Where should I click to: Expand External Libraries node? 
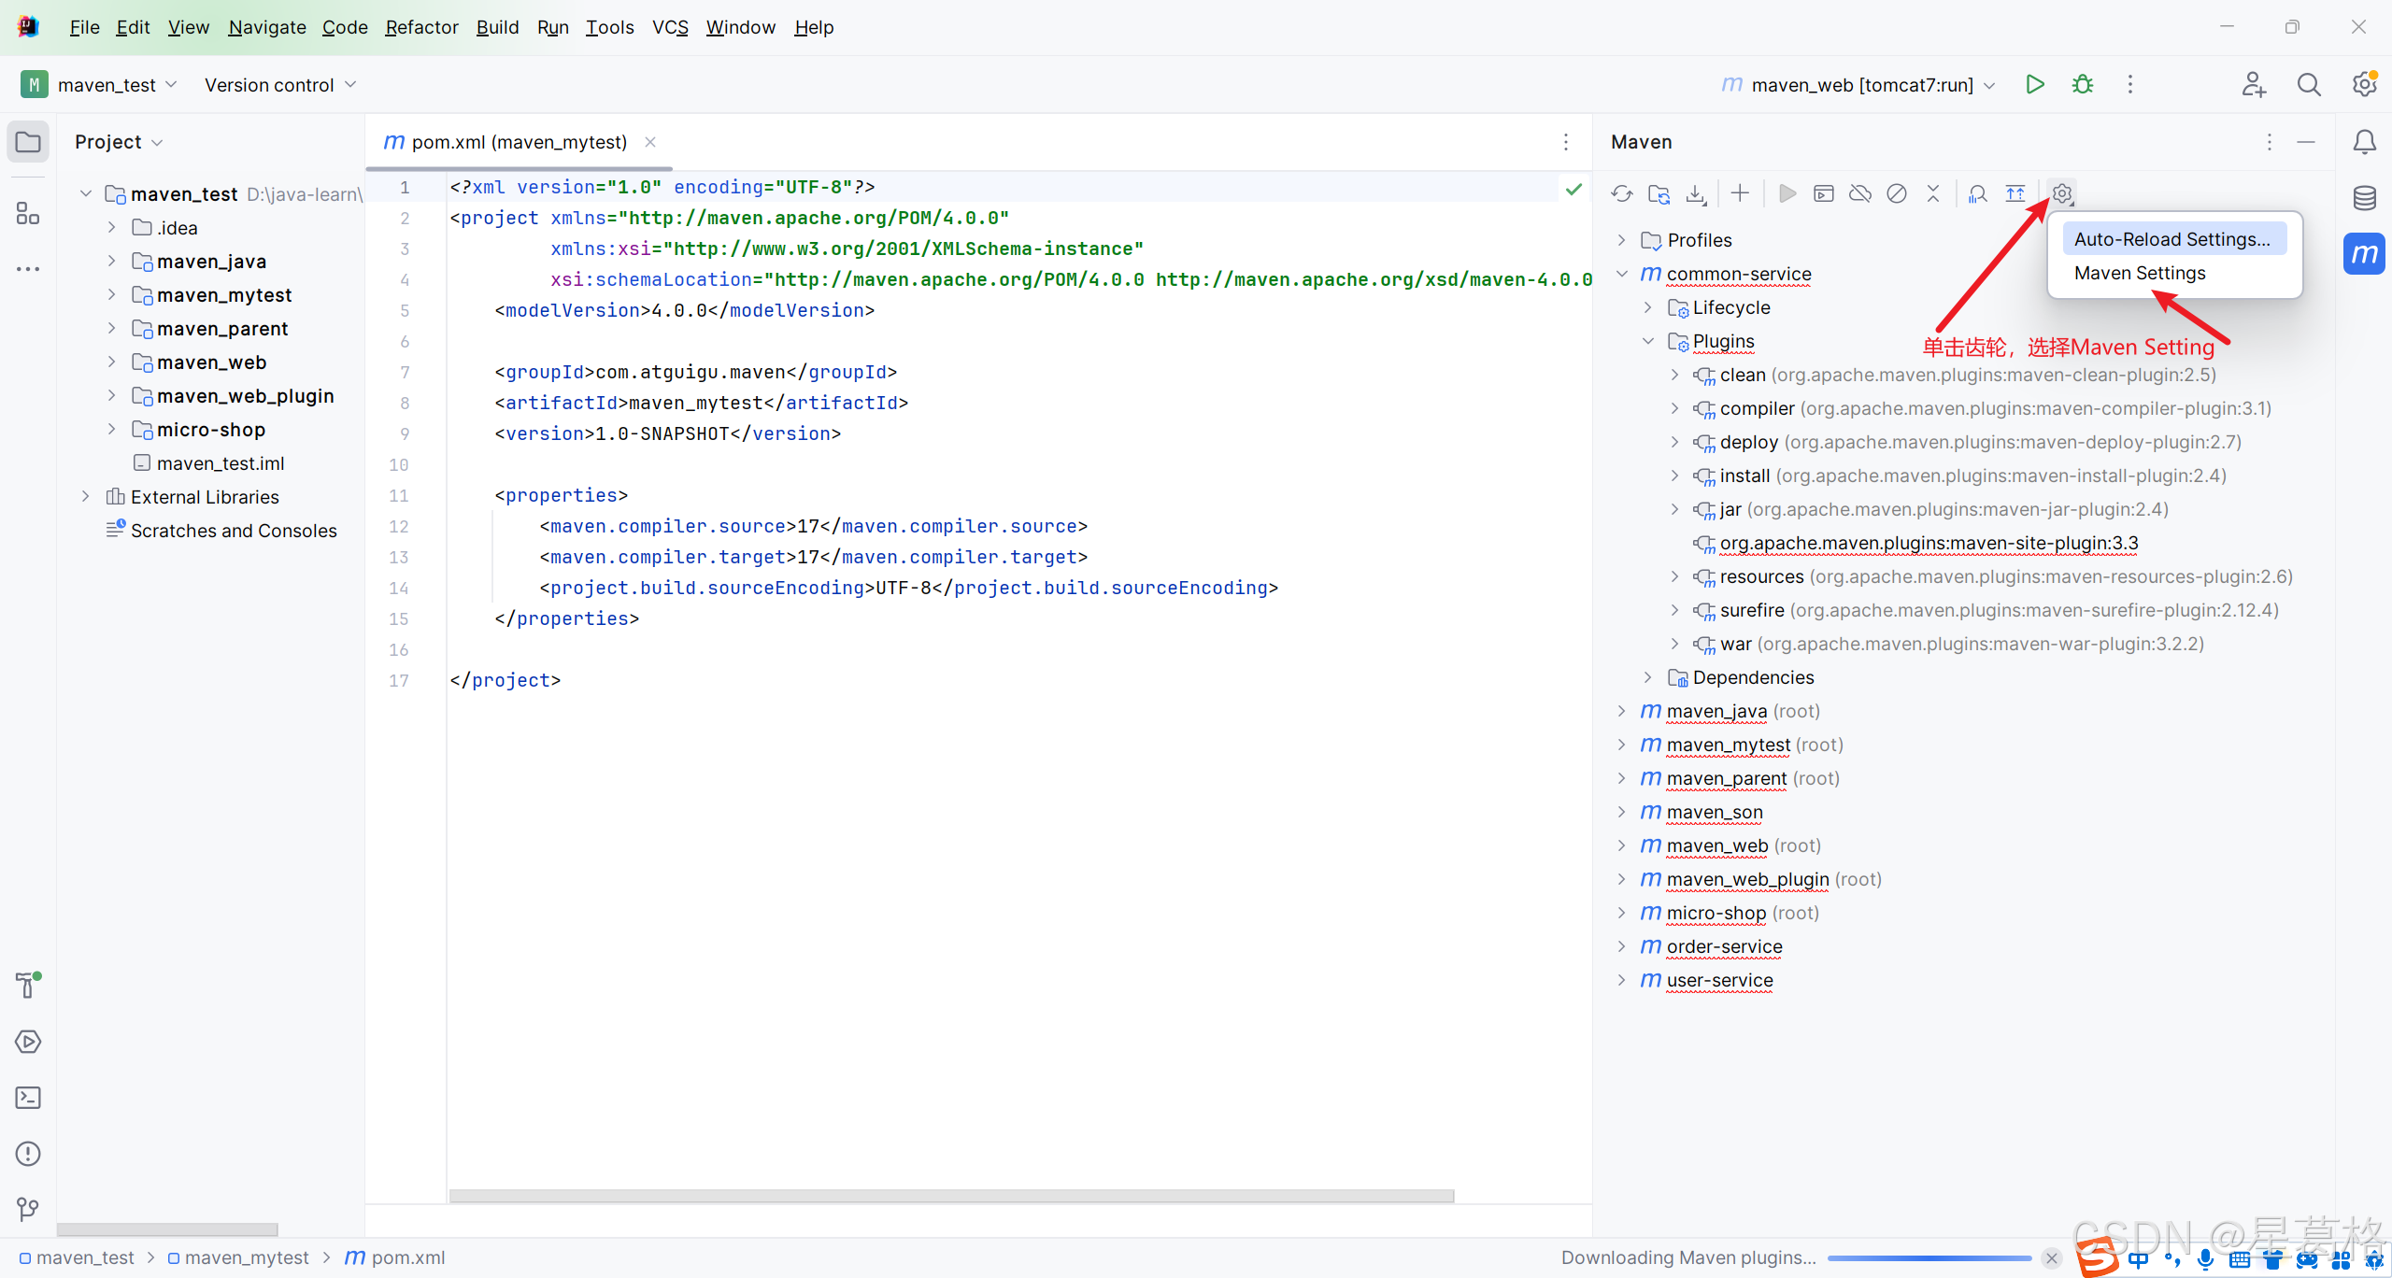(x=85, y=497)
